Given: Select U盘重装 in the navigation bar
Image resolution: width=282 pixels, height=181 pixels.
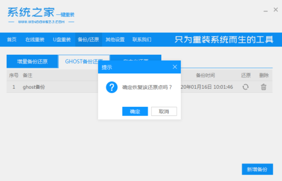Looking at the screenshot, I should click(62, 39).
